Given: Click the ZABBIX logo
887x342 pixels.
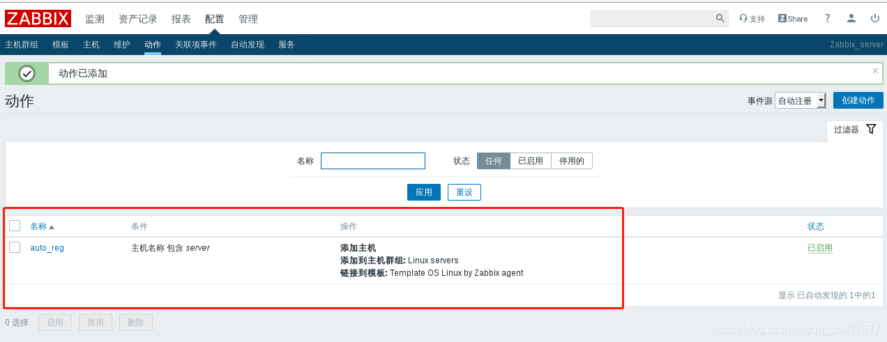Looking at the screenshot, I should click(x=38, y=18).
